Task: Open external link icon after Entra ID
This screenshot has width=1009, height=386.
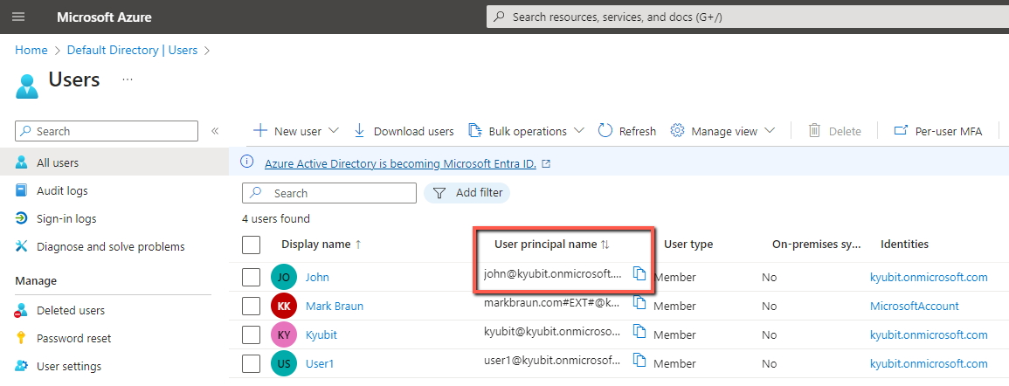Action: (546, 164)
